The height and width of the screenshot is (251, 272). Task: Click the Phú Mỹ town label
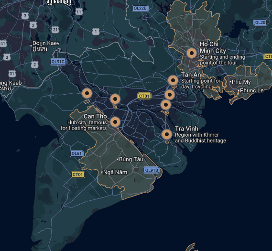[241, 82]
